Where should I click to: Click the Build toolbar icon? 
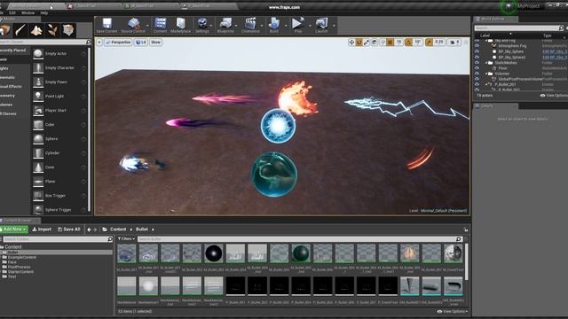[x=274, y=24]
